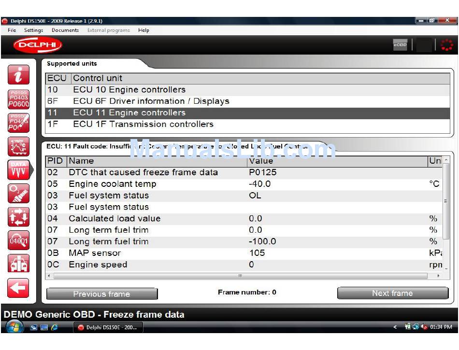
Task: Click the Next frame button
Action: point(392,293)
